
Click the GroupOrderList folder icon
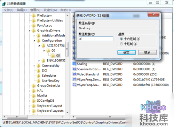click(34, 86)
